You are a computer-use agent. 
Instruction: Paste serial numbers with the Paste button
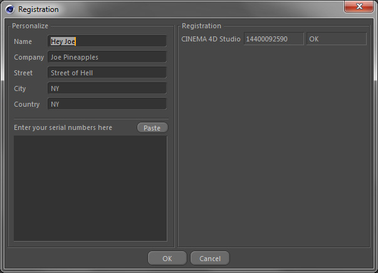click(x=152, y=127)
